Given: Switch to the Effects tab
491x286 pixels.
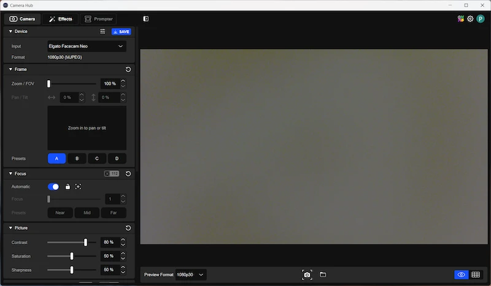Looking at the screenshot, I should (60, 19).
